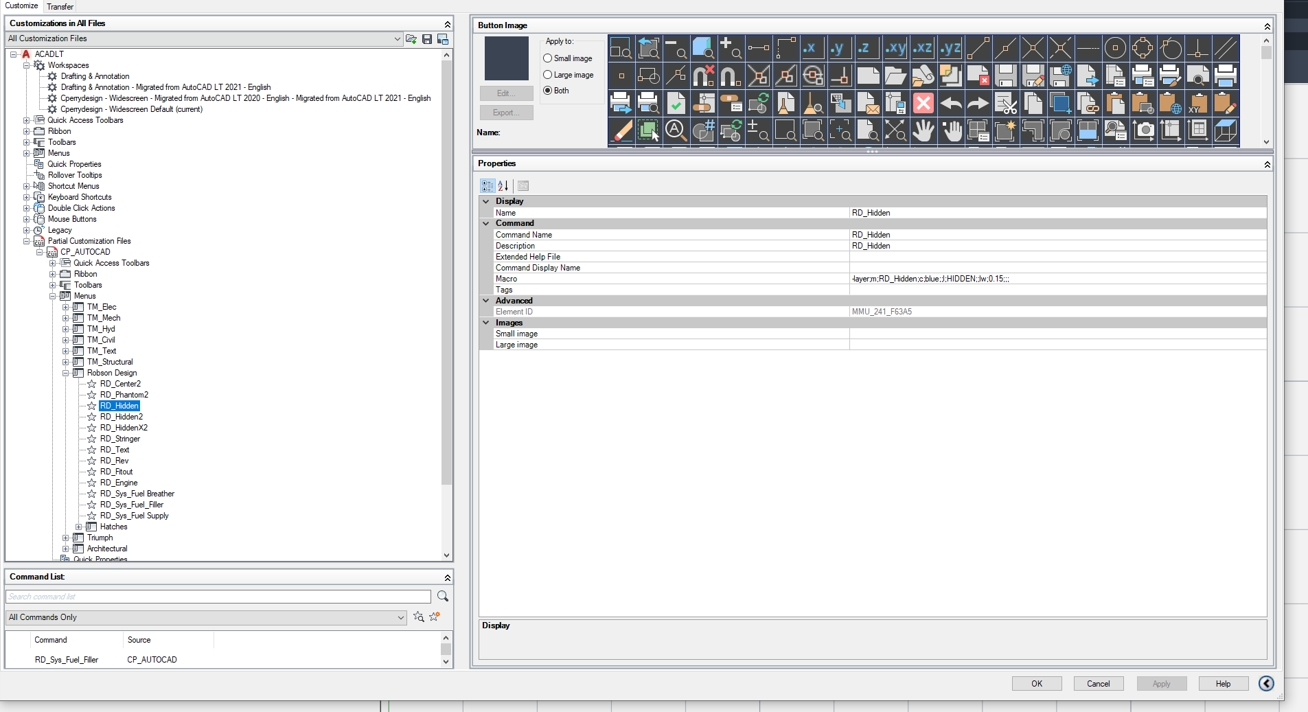Image resolution: width=1308 pixels, height=712 pixels.
Task: Switch to the Transfer tab
Action: [60, 6]
